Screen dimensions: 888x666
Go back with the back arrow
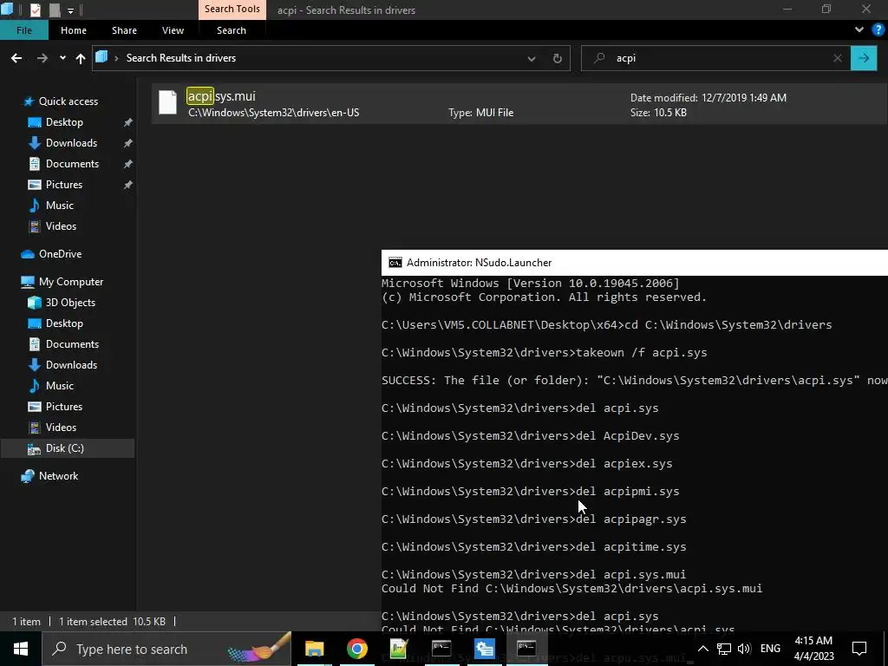pyautogui.click(x=16, y=58)
